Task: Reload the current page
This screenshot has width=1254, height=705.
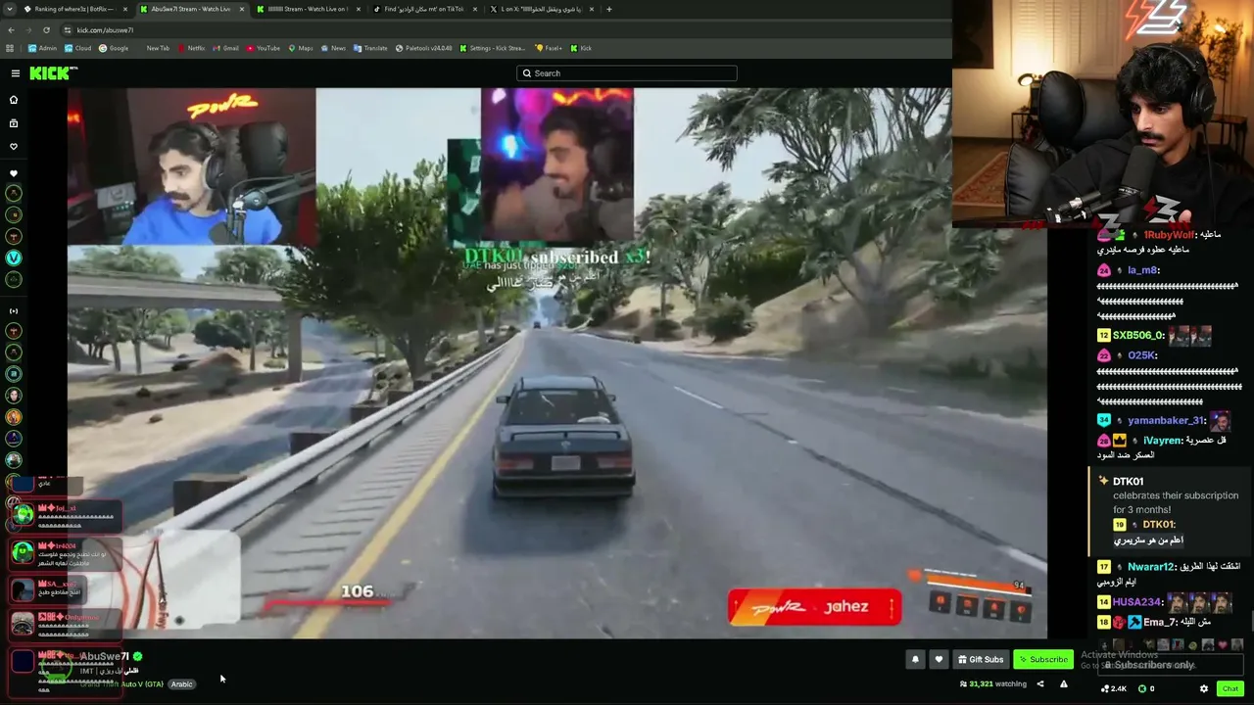Action: pos(46,30)
